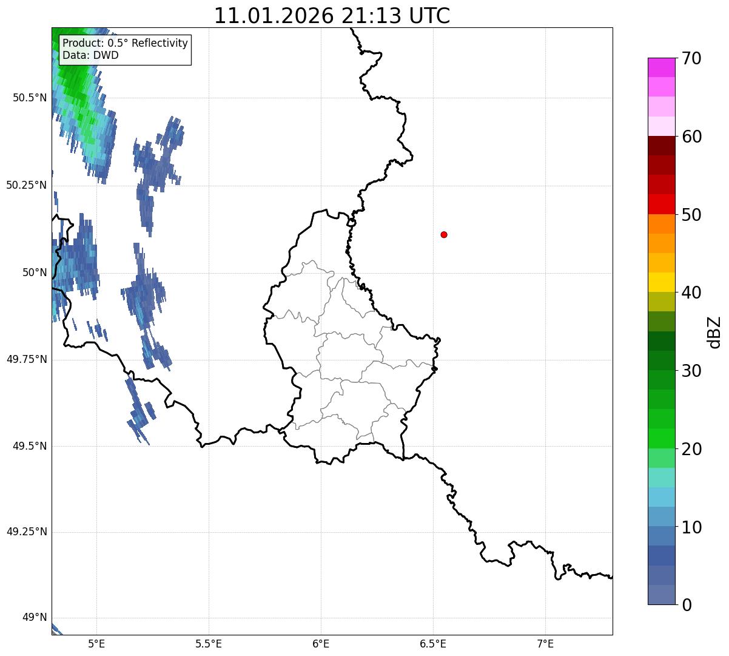Click the Product: 0.5° Reflectivity label
This screenshot has height=656, width=729.
(x=126, y=44)
